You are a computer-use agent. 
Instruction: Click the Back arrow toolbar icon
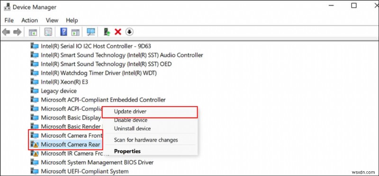(x=6, y=32)
